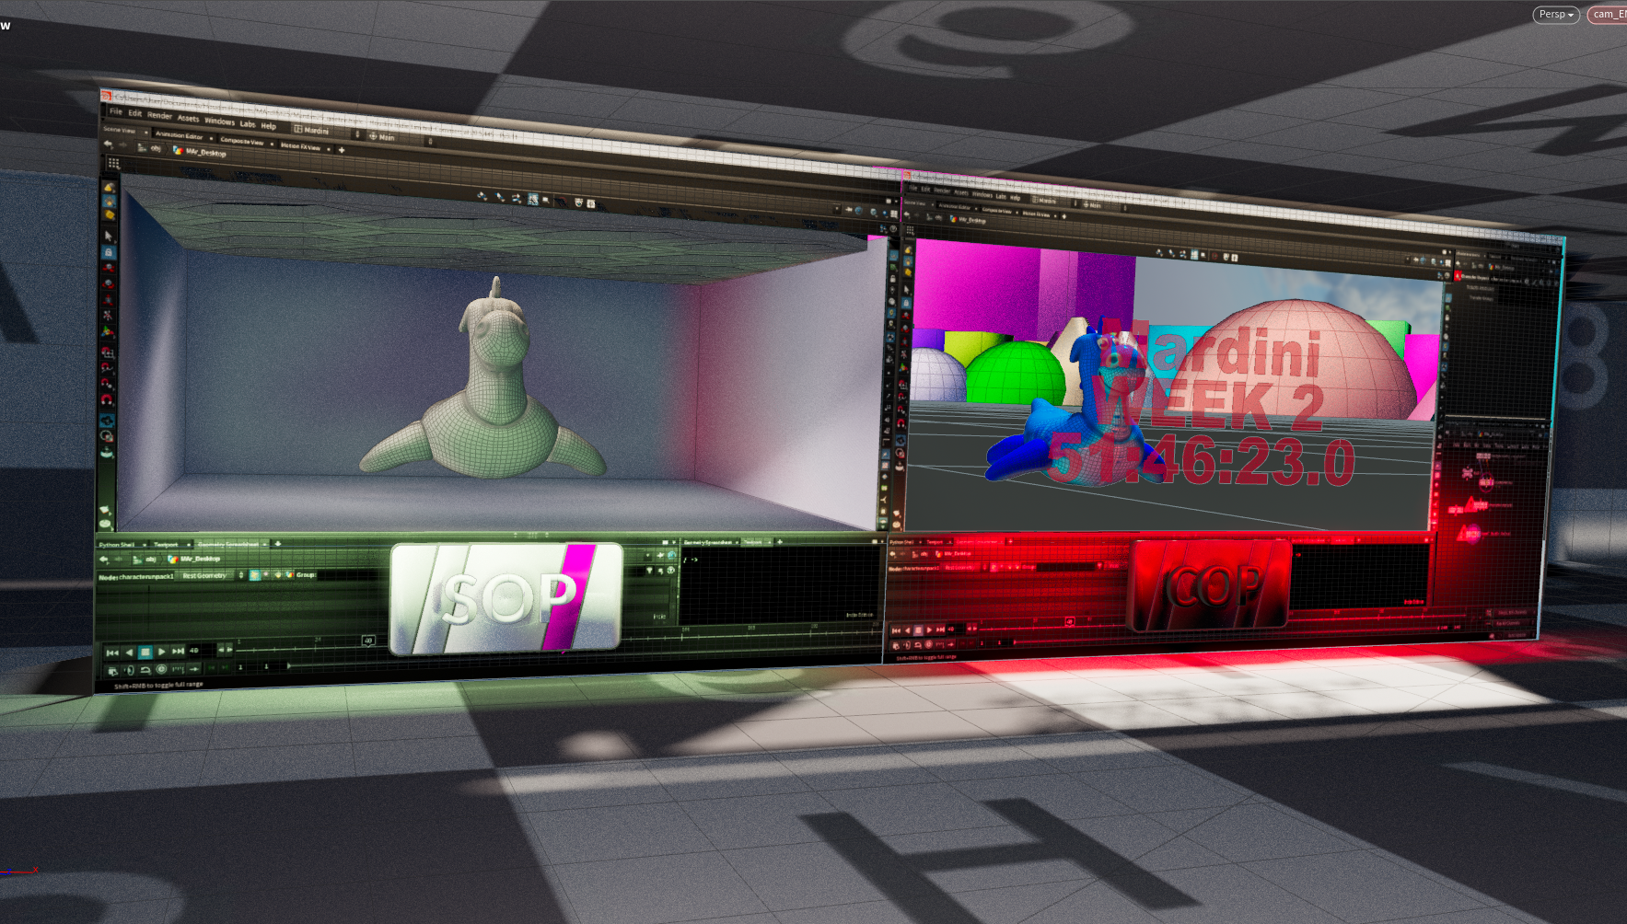
Task: Open the Rest Geometry dropdown
Action: [x=211, y=575]
